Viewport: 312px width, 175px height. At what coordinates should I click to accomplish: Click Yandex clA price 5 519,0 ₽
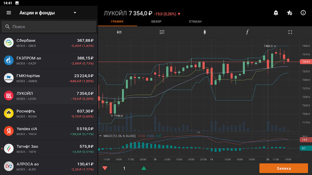click(85, 129)
